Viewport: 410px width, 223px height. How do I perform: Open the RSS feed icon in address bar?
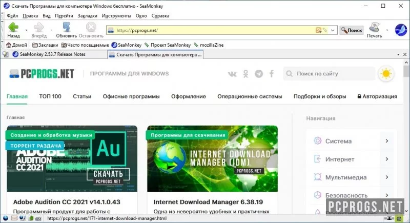click(318, 30)
